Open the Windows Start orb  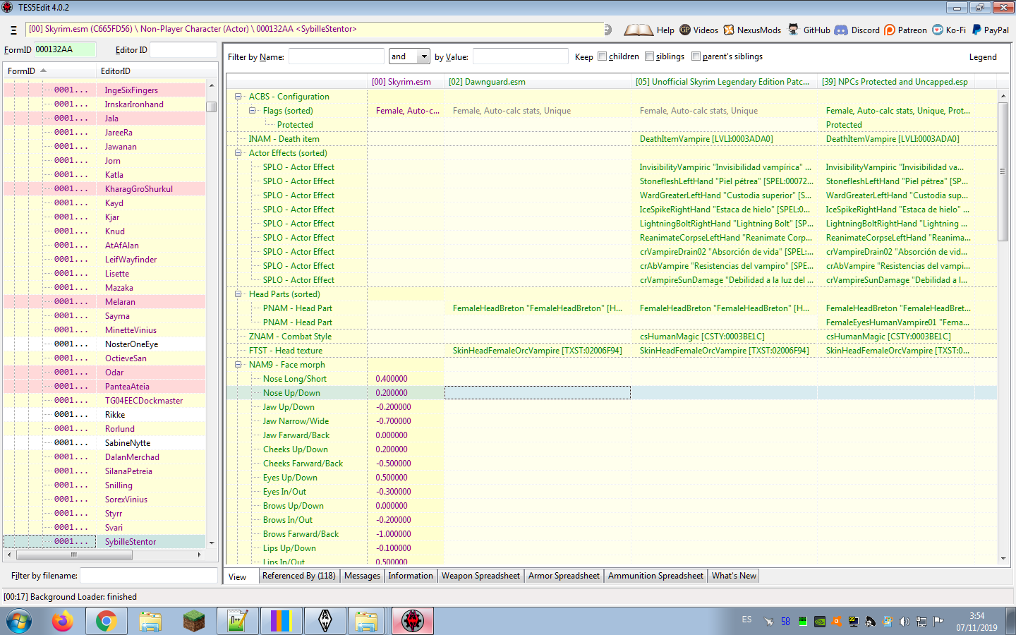coord(19,621)
